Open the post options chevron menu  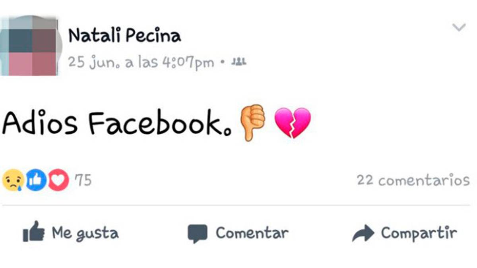pyautogui.click(x=459, y=27)
